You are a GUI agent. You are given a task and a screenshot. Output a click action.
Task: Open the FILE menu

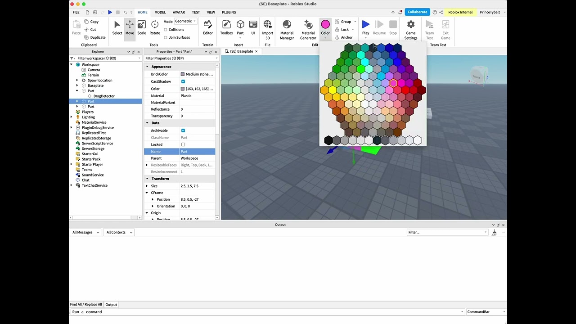coord(76,12)
